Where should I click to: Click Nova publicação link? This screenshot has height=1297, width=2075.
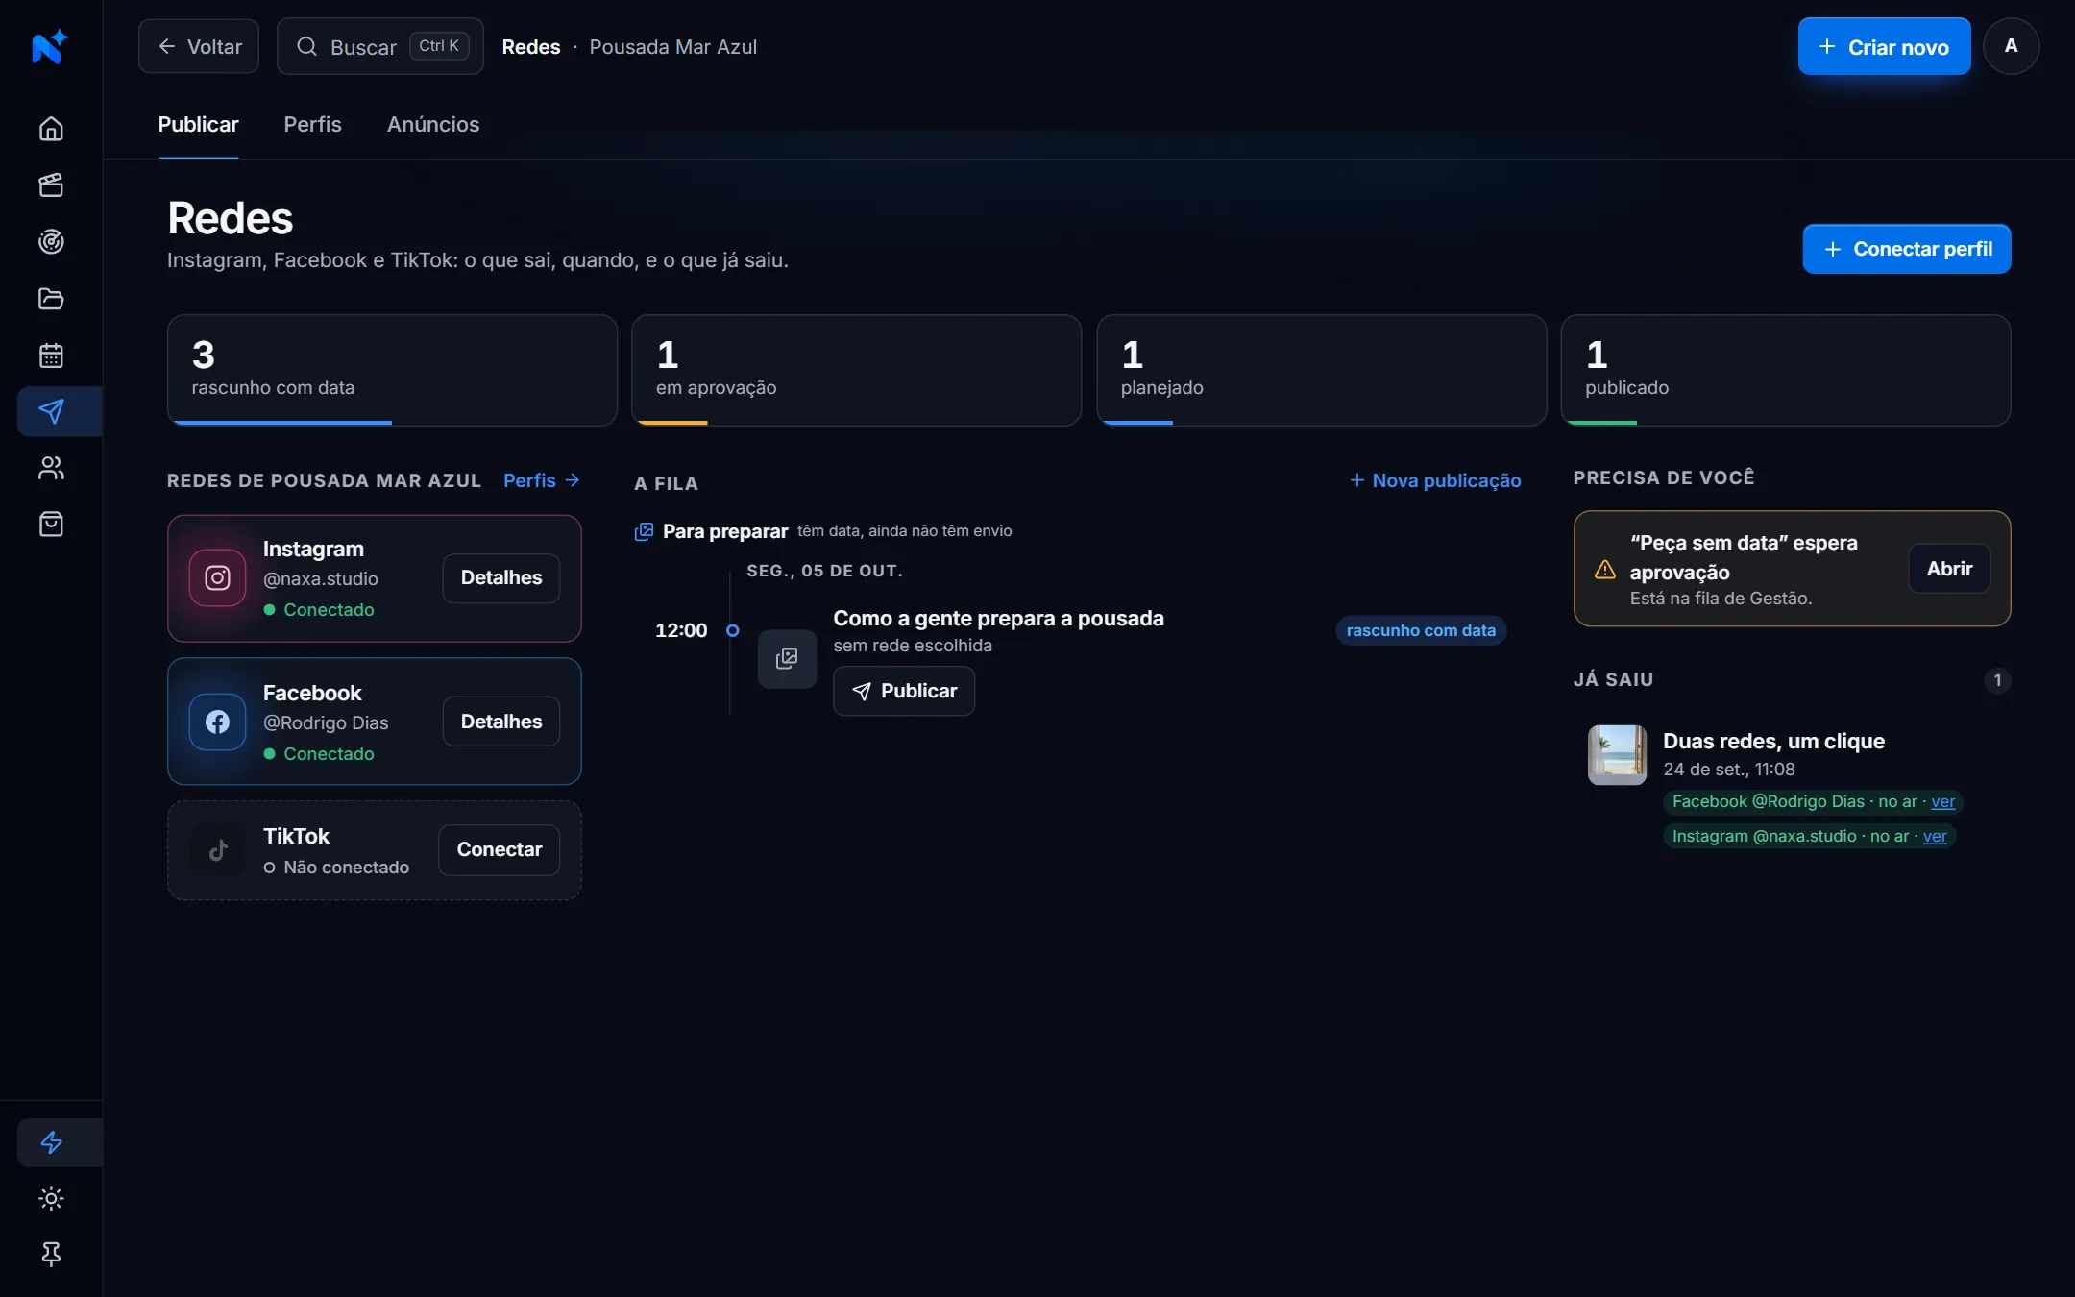(x=1435, y=480)
